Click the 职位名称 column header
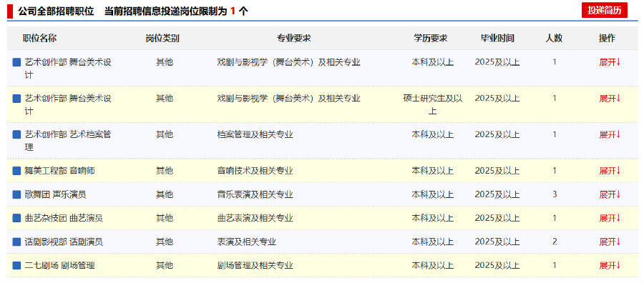644x283 pixels. [40, 38]
